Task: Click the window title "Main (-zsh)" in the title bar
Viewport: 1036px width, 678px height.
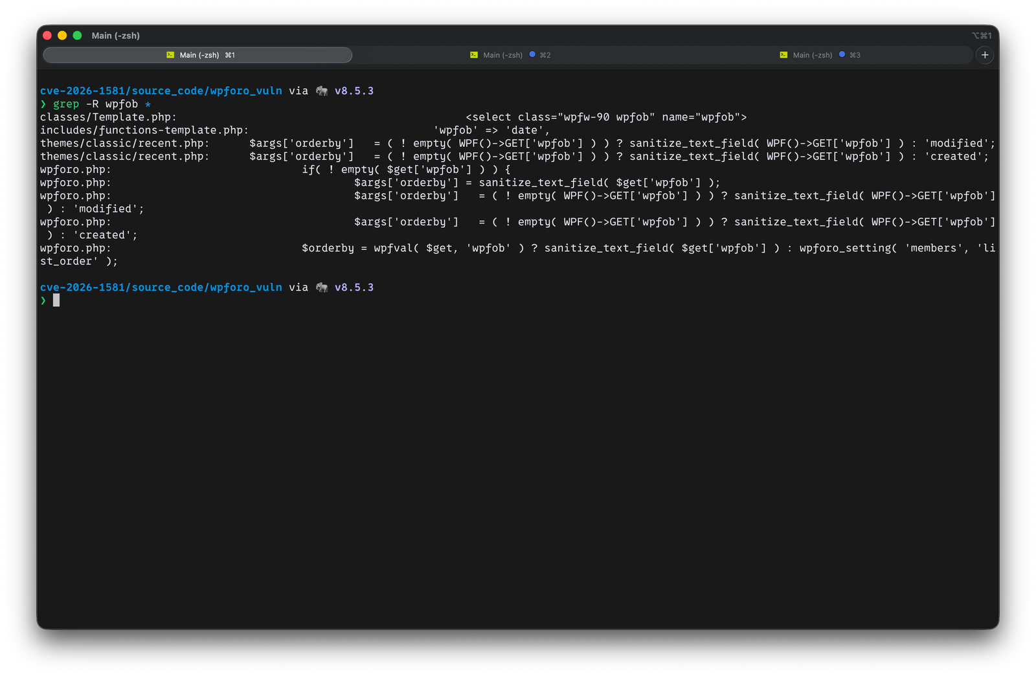Action: 116,36
